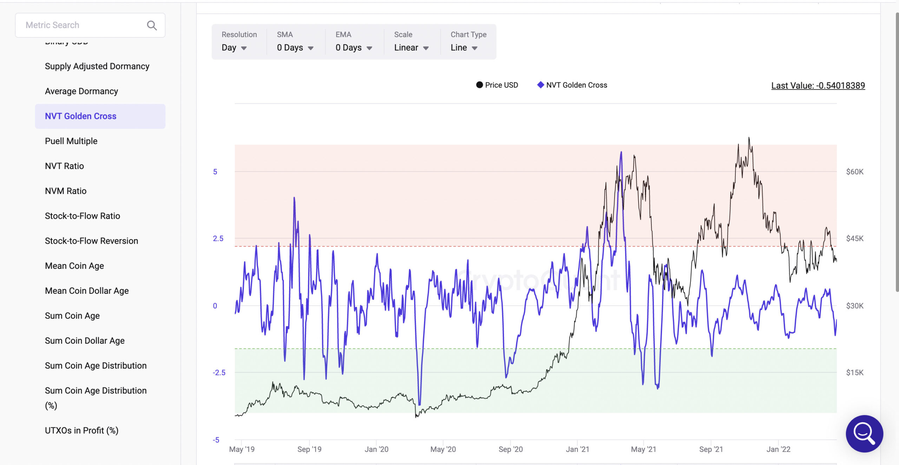Click the $60K price axis label

click(x=855, y=171)
